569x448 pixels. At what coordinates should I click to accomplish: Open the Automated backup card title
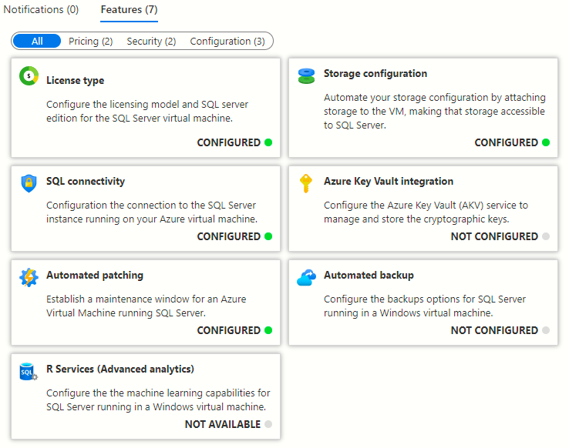[369, 276]
